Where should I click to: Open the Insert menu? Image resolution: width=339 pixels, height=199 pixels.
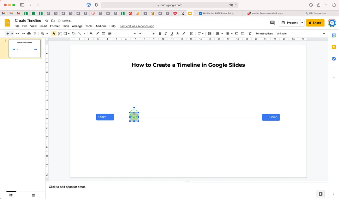tap(43, 26)
